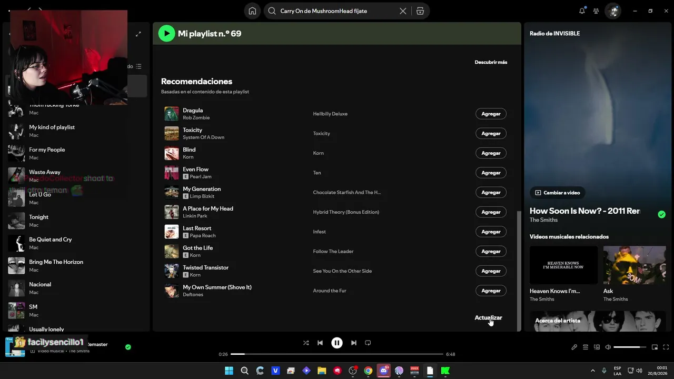Open the Rob Zombie artist link
Image resolution: width=674 pixels, height=379 pixels.
[x=196, y=118]
